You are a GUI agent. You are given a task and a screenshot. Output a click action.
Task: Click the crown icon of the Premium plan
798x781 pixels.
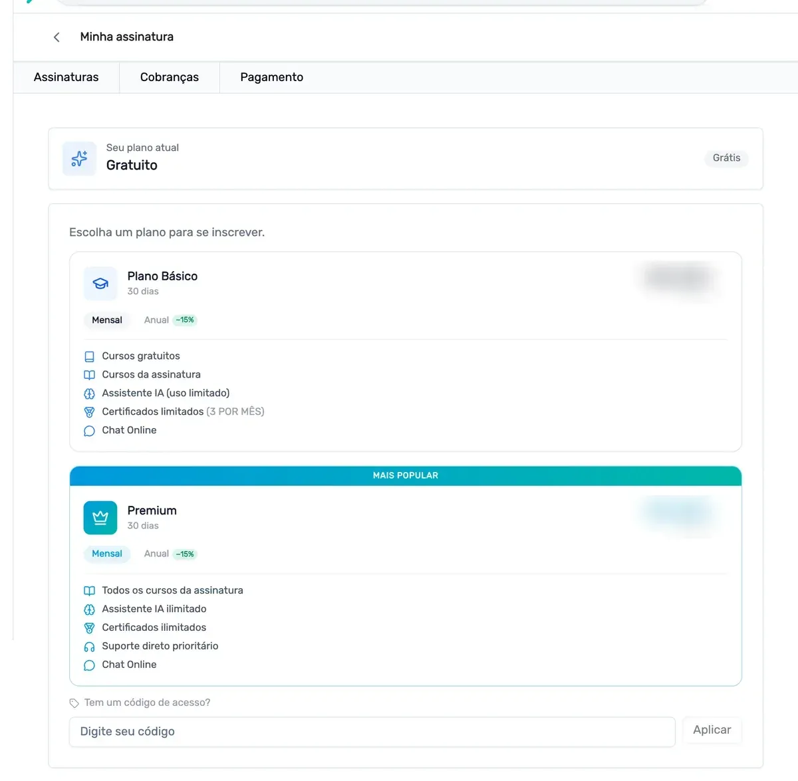[100, 518]
